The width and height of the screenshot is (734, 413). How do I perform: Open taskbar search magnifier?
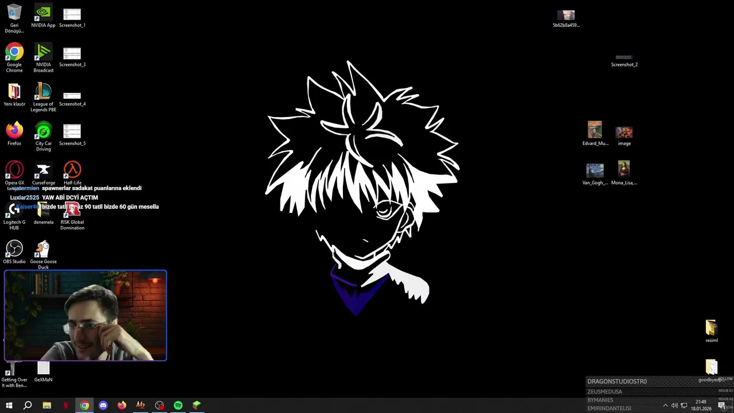point(28,405)
